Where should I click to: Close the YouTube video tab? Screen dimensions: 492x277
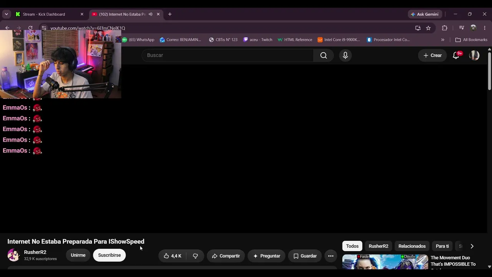(x=158, y=14)
